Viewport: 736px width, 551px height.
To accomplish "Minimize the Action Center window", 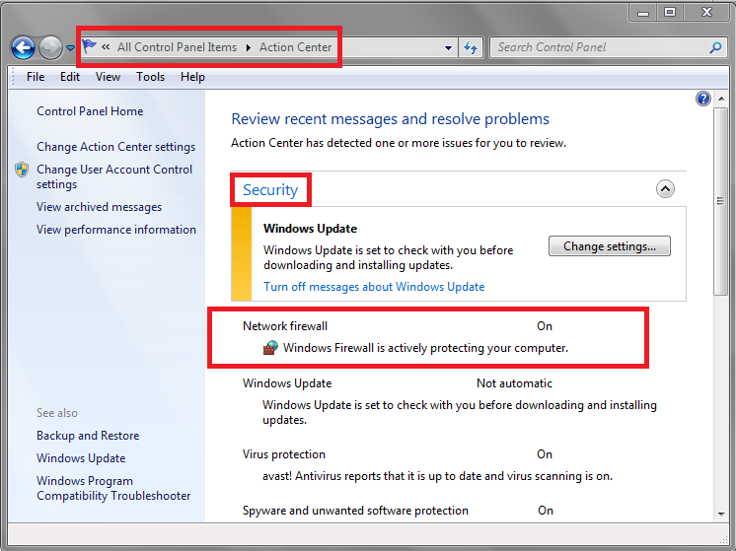I will [643, 13].
